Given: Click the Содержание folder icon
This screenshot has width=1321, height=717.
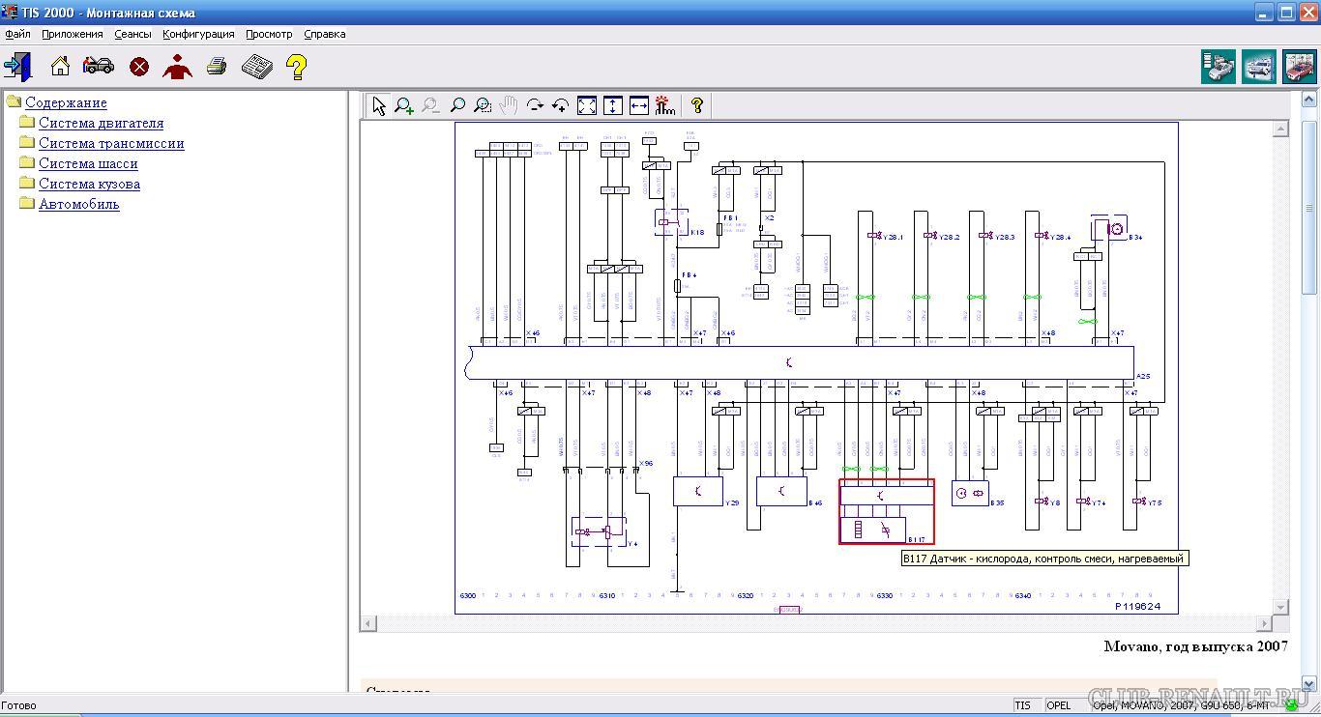Looking at the screenshot, I should click(14, 101).
